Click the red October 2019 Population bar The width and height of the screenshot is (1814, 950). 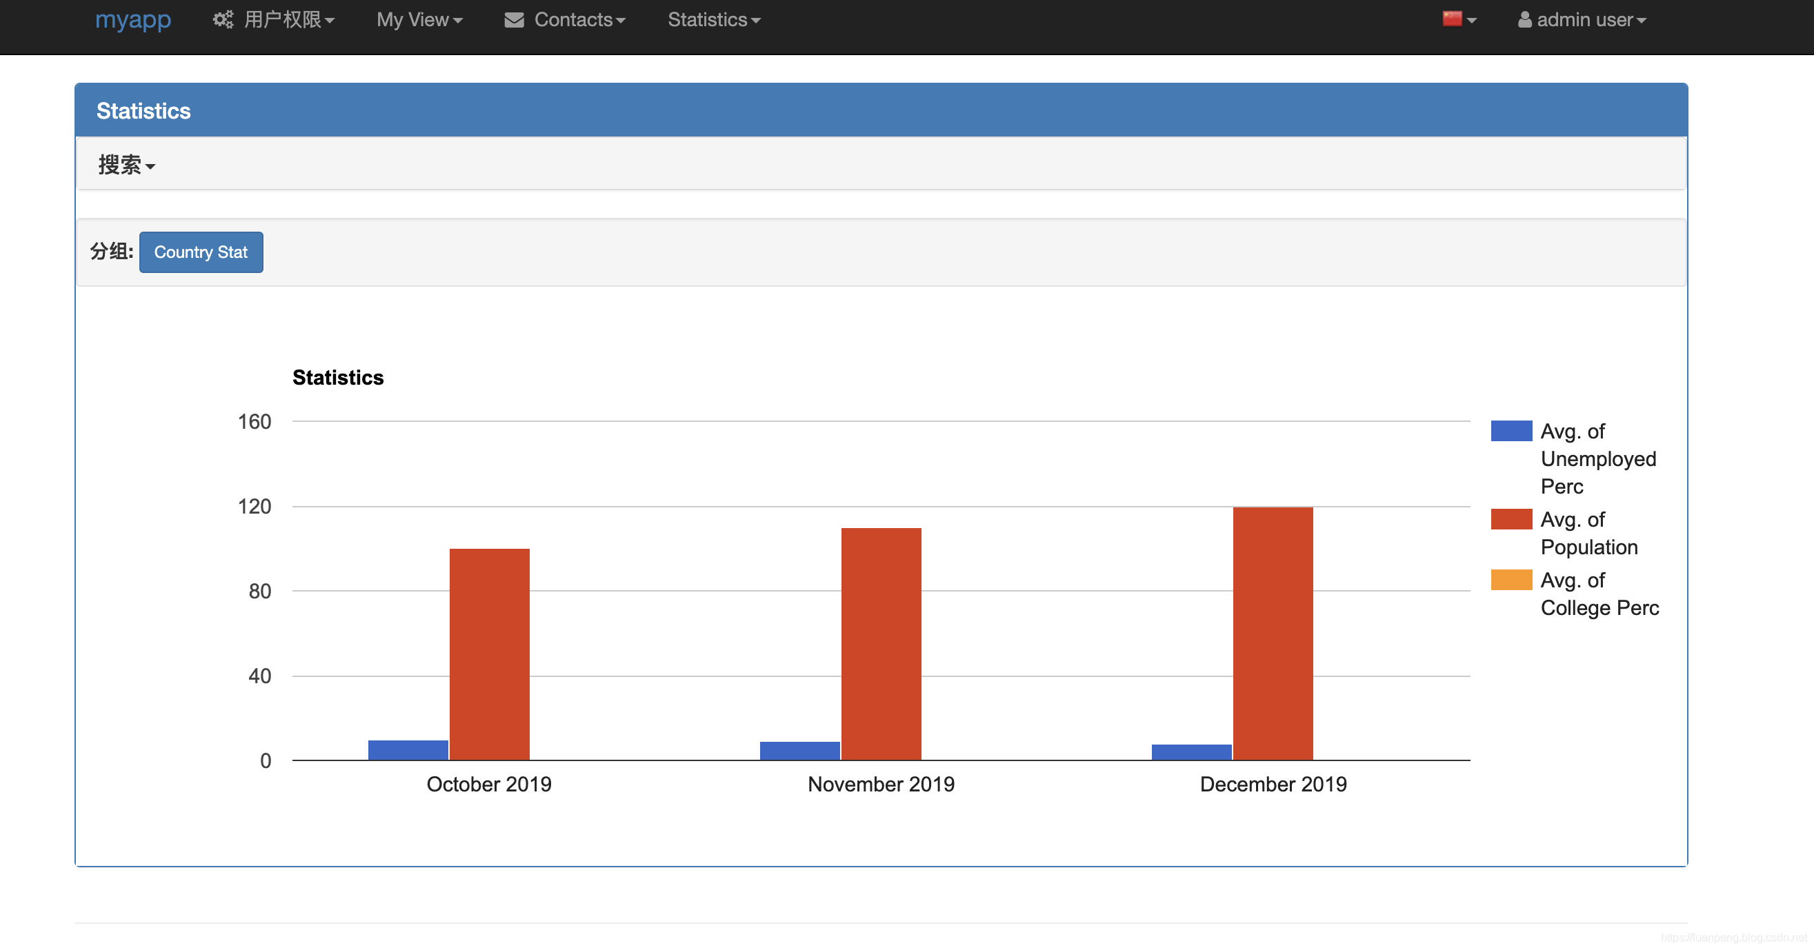tap(490, 654)
